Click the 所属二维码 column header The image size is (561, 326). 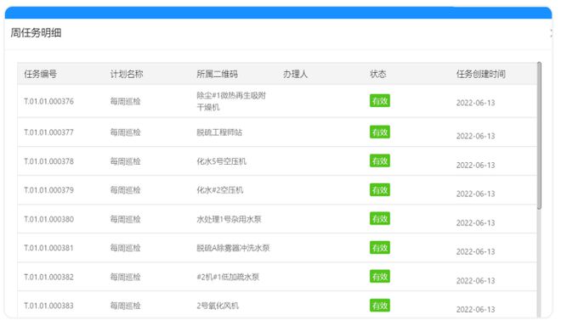(x=217, y=74)
